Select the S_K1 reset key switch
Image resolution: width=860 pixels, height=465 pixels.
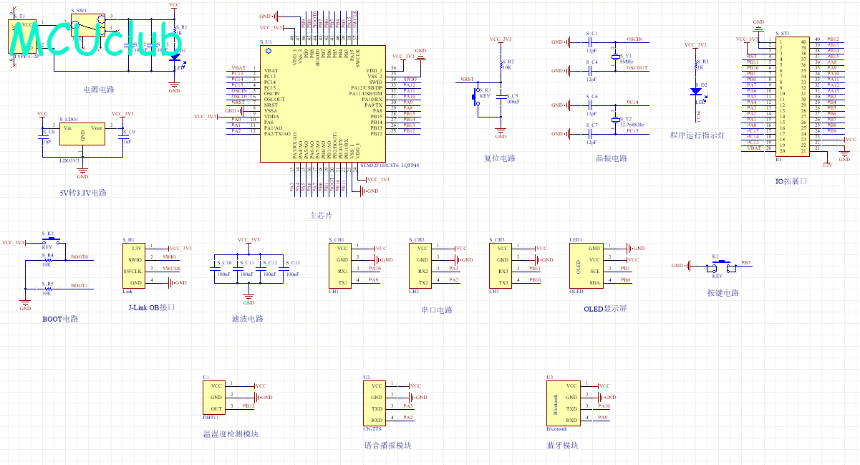point(476,97)
